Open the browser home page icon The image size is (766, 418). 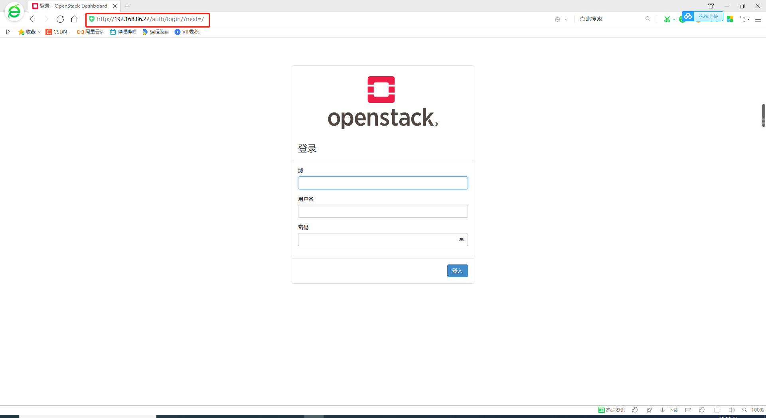[x=74, y=19]
